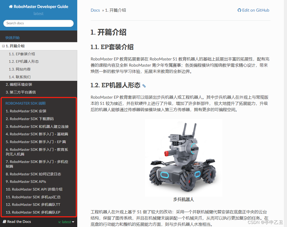The height and width of the screenshot is (227, 287).
Task: Open the RoboMaster Developer Guide home link
Action: click(38, 6)
